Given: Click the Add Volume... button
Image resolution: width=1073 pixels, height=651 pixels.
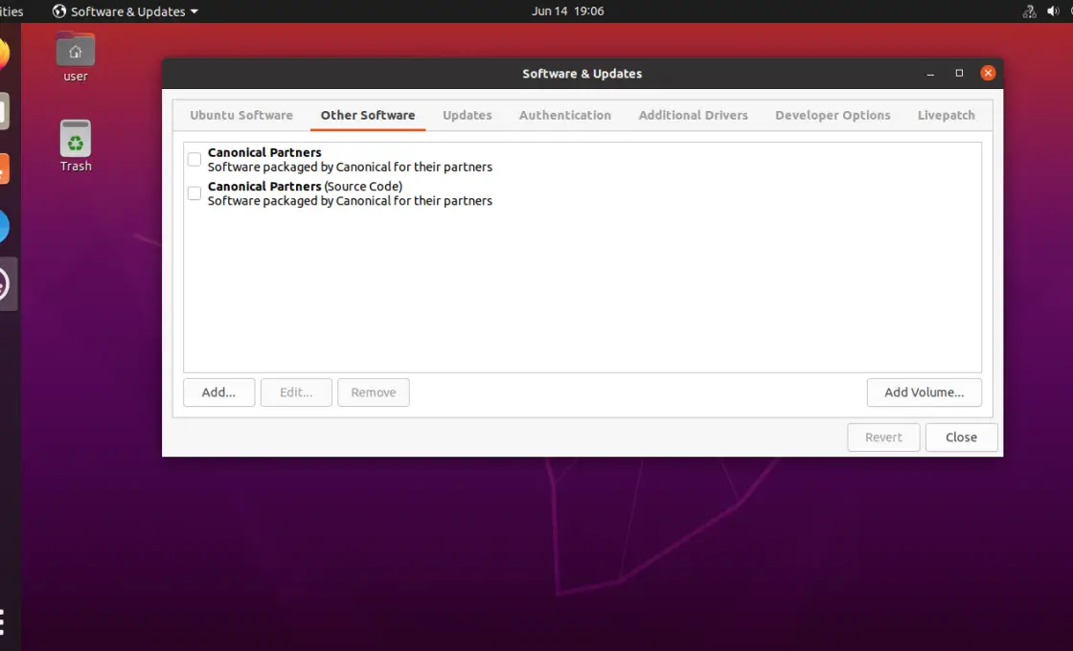Looking at the screenshot, I should tap(924, 393).
